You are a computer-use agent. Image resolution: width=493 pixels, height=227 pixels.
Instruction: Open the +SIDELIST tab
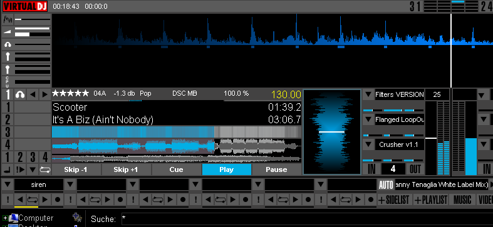point(395,199)
